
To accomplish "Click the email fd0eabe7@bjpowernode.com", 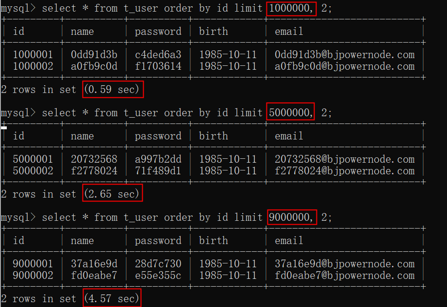I will click(345, 276).
